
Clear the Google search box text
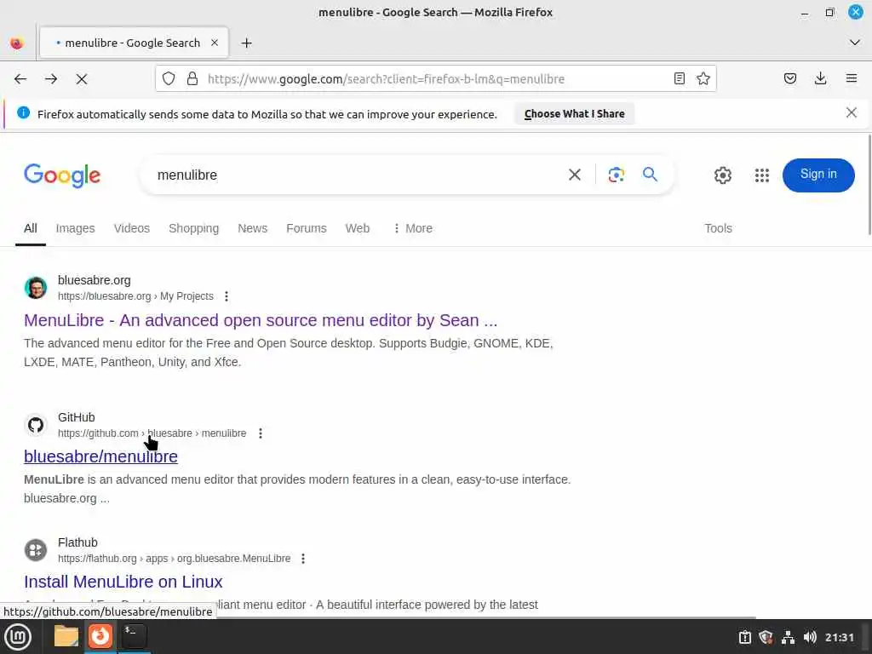[575, 175]
